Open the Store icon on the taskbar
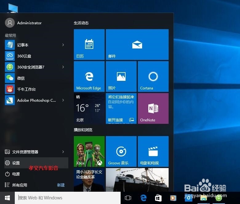This screenshot has width=240, height=204. [158, 198]
